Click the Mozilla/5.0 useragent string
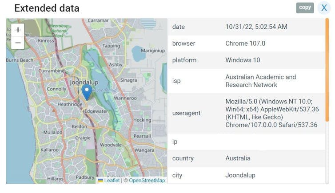This screenshot has width=335, height=193. tap(271, 113)
